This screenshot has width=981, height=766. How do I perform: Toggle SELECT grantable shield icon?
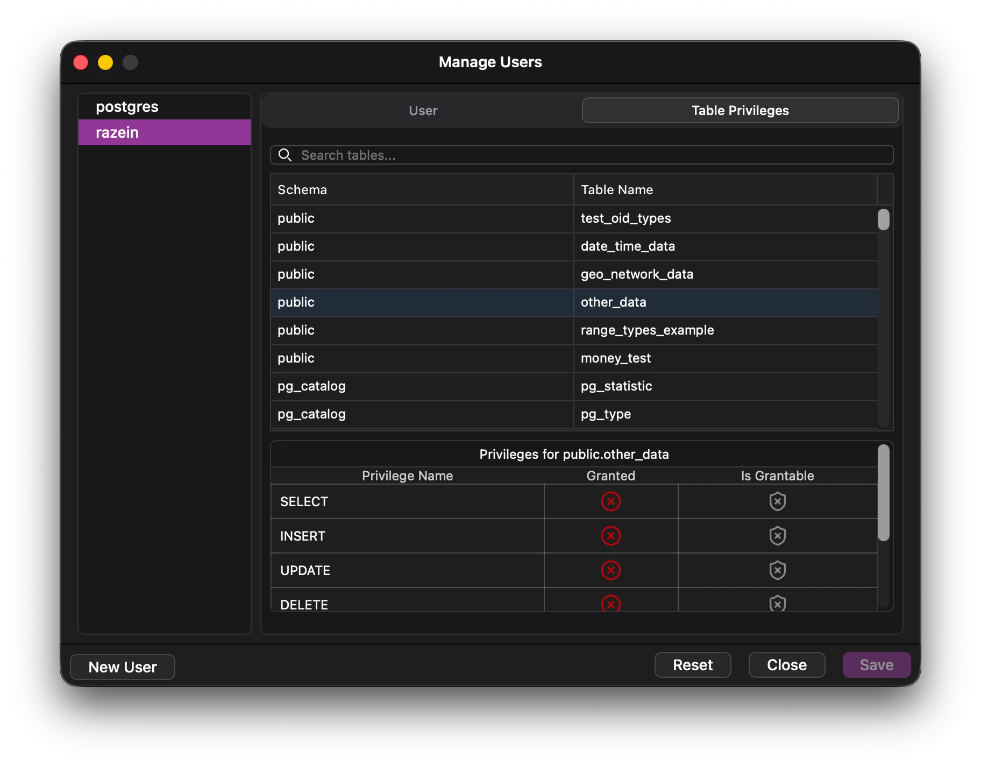tap(777, 501)
